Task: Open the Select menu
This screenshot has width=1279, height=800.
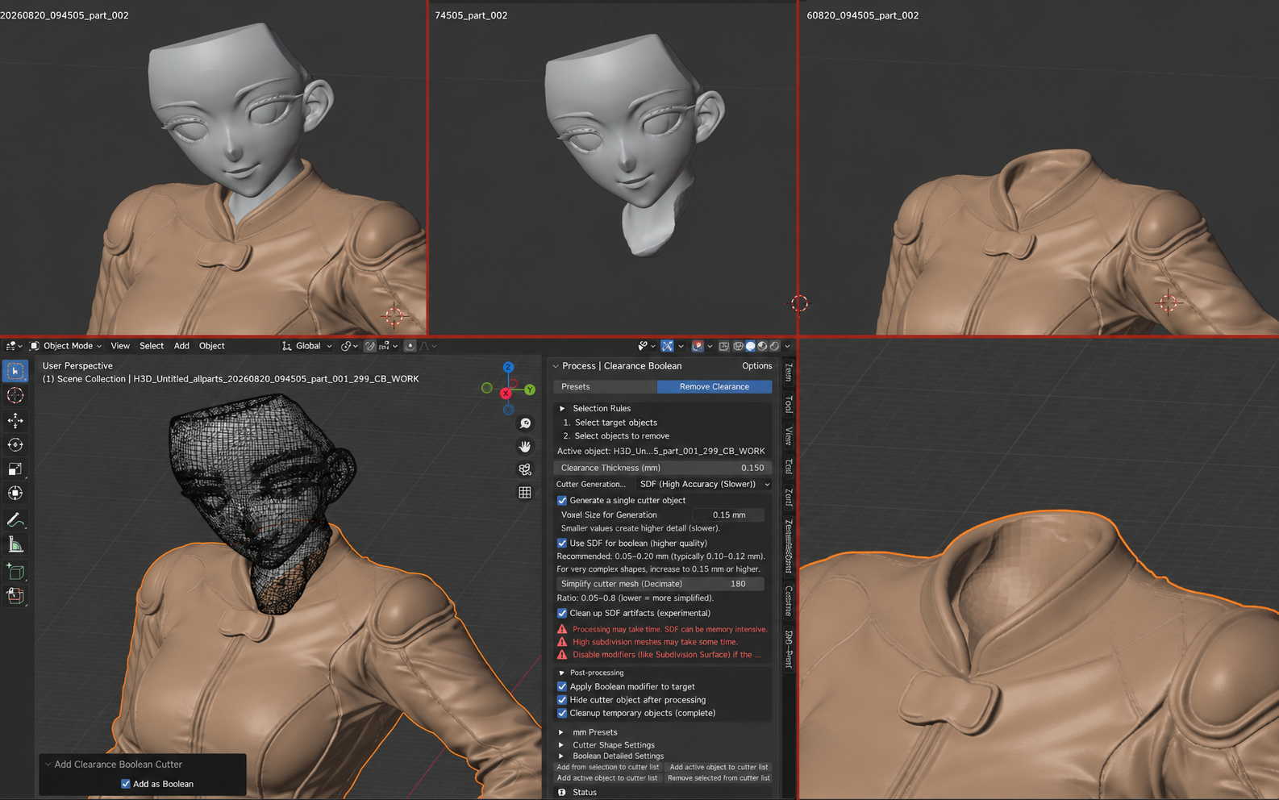Action: click(152, 346)
